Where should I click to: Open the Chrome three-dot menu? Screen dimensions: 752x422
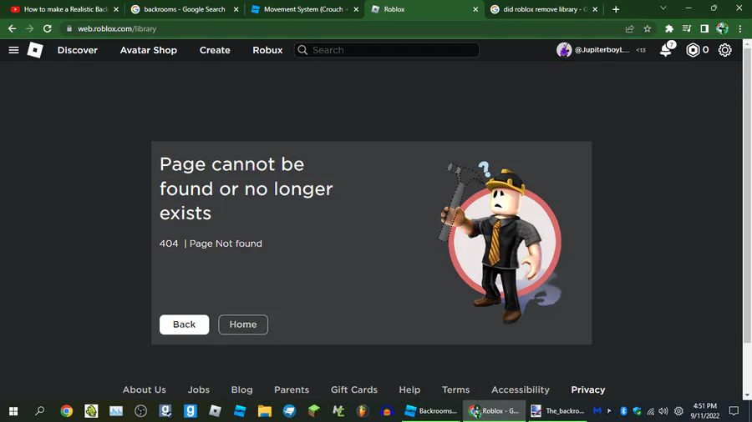740,28
